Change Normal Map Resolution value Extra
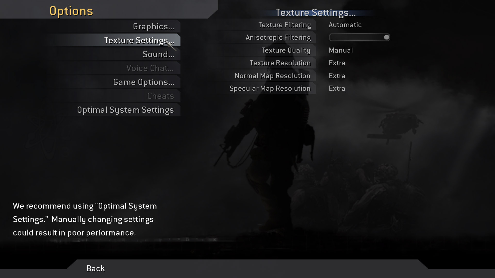495x278 pixels. click(x=337, y=76)
